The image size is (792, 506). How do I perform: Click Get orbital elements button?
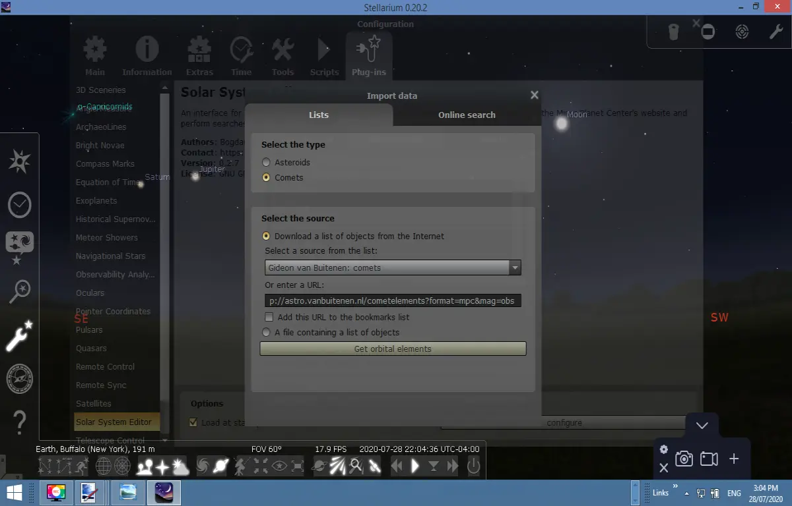393,349
